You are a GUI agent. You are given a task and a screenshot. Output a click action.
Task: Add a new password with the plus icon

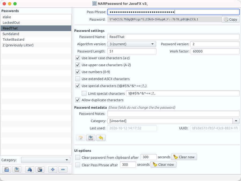[53, 169]
